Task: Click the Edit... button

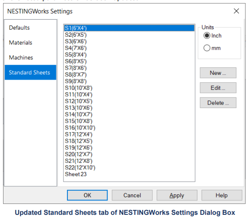Action: pos(218,88)
